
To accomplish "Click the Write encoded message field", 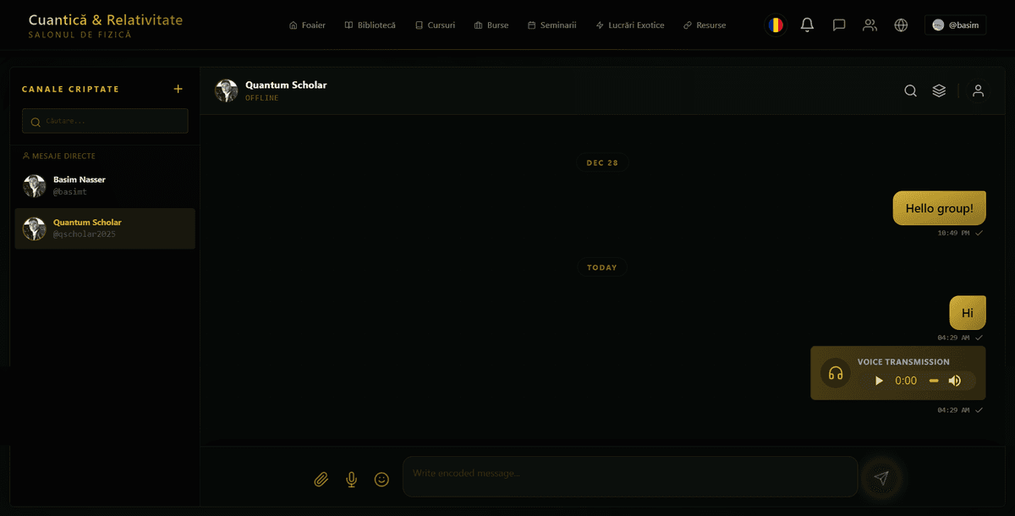I will pyautogui.click(x=630, y=474).
